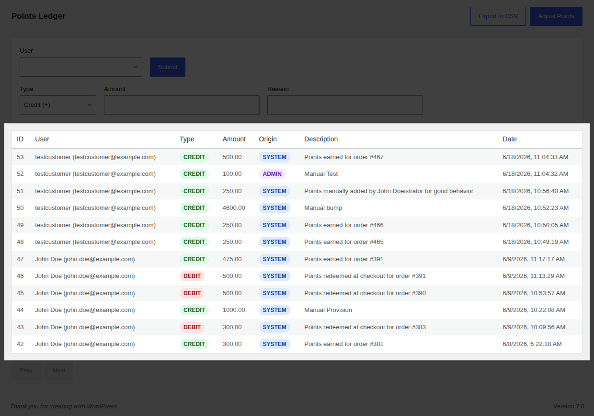
Task: Click the Submit button
Action: tap(168, 67)
